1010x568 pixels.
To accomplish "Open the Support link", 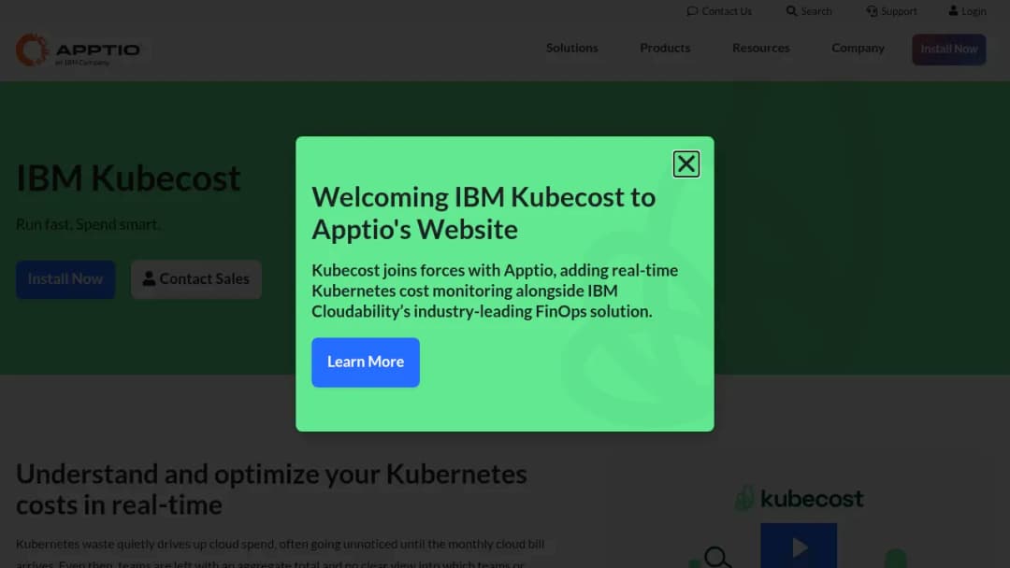I will click(x=891, y=11).
